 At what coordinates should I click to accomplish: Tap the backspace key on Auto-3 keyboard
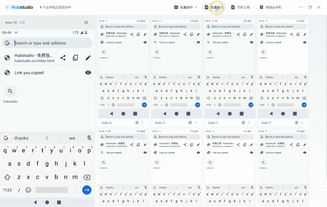pyautogui.click(x=198, y=98)
